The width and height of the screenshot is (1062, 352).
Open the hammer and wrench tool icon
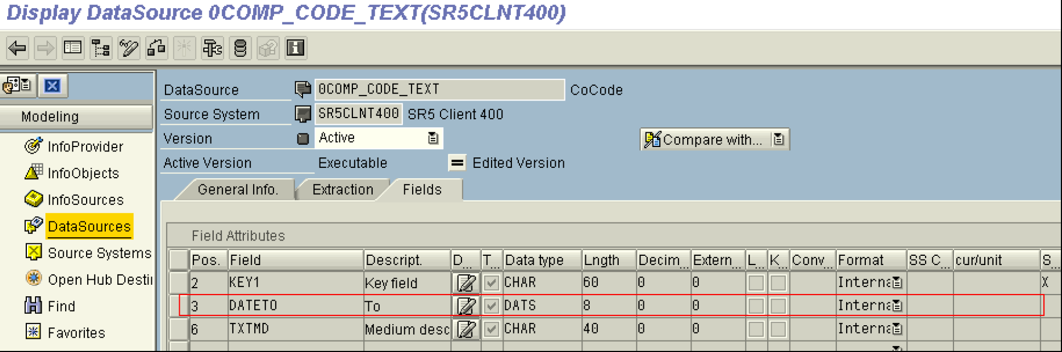(x=212, y=48)
